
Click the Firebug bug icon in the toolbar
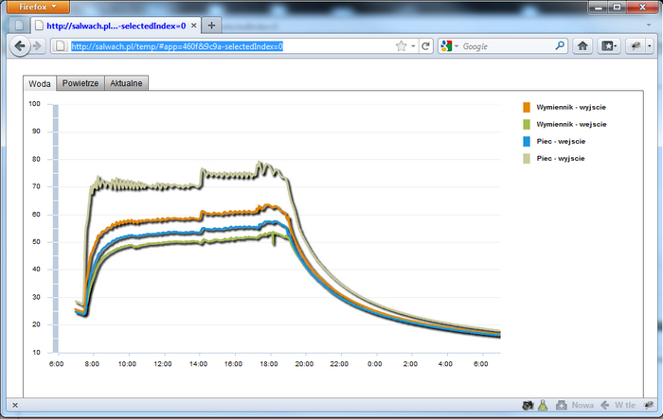636,46
